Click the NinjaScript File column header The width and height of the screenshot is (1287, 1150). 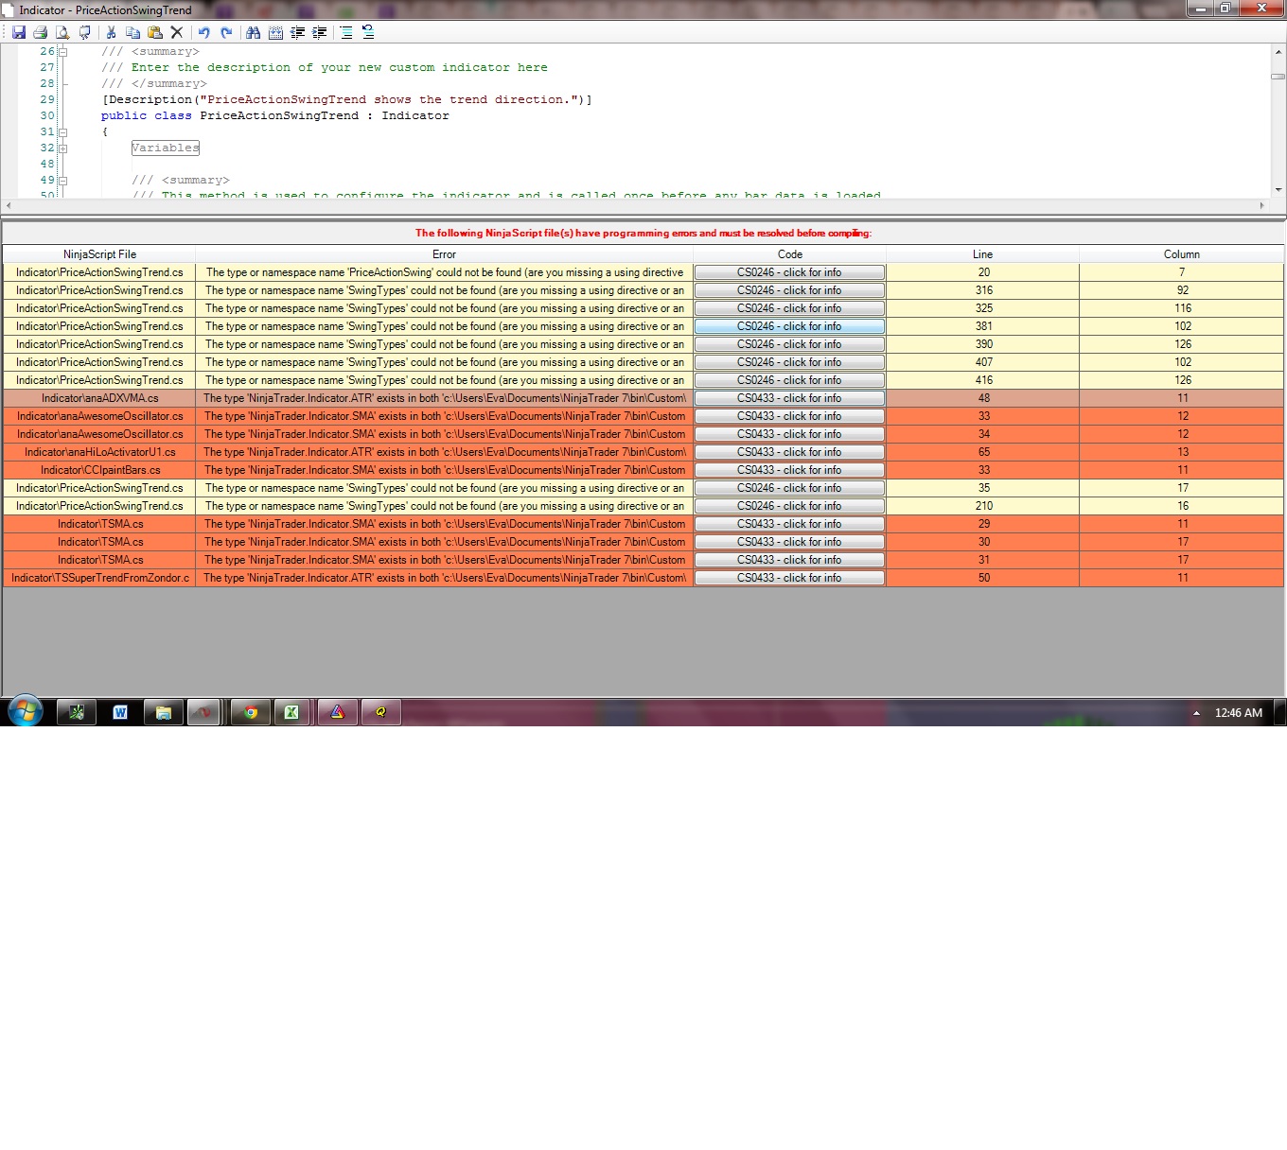pos(99,254)
